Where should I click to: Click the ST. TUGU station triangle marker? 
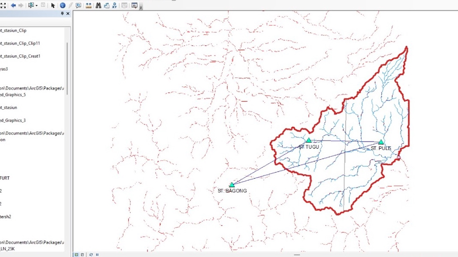coord(309,141)
